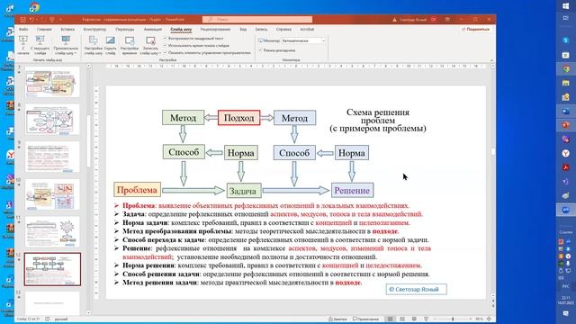This screenshot has height=324, width=576.
Task: Switch to the Главная tab
Action: [44, 30]
